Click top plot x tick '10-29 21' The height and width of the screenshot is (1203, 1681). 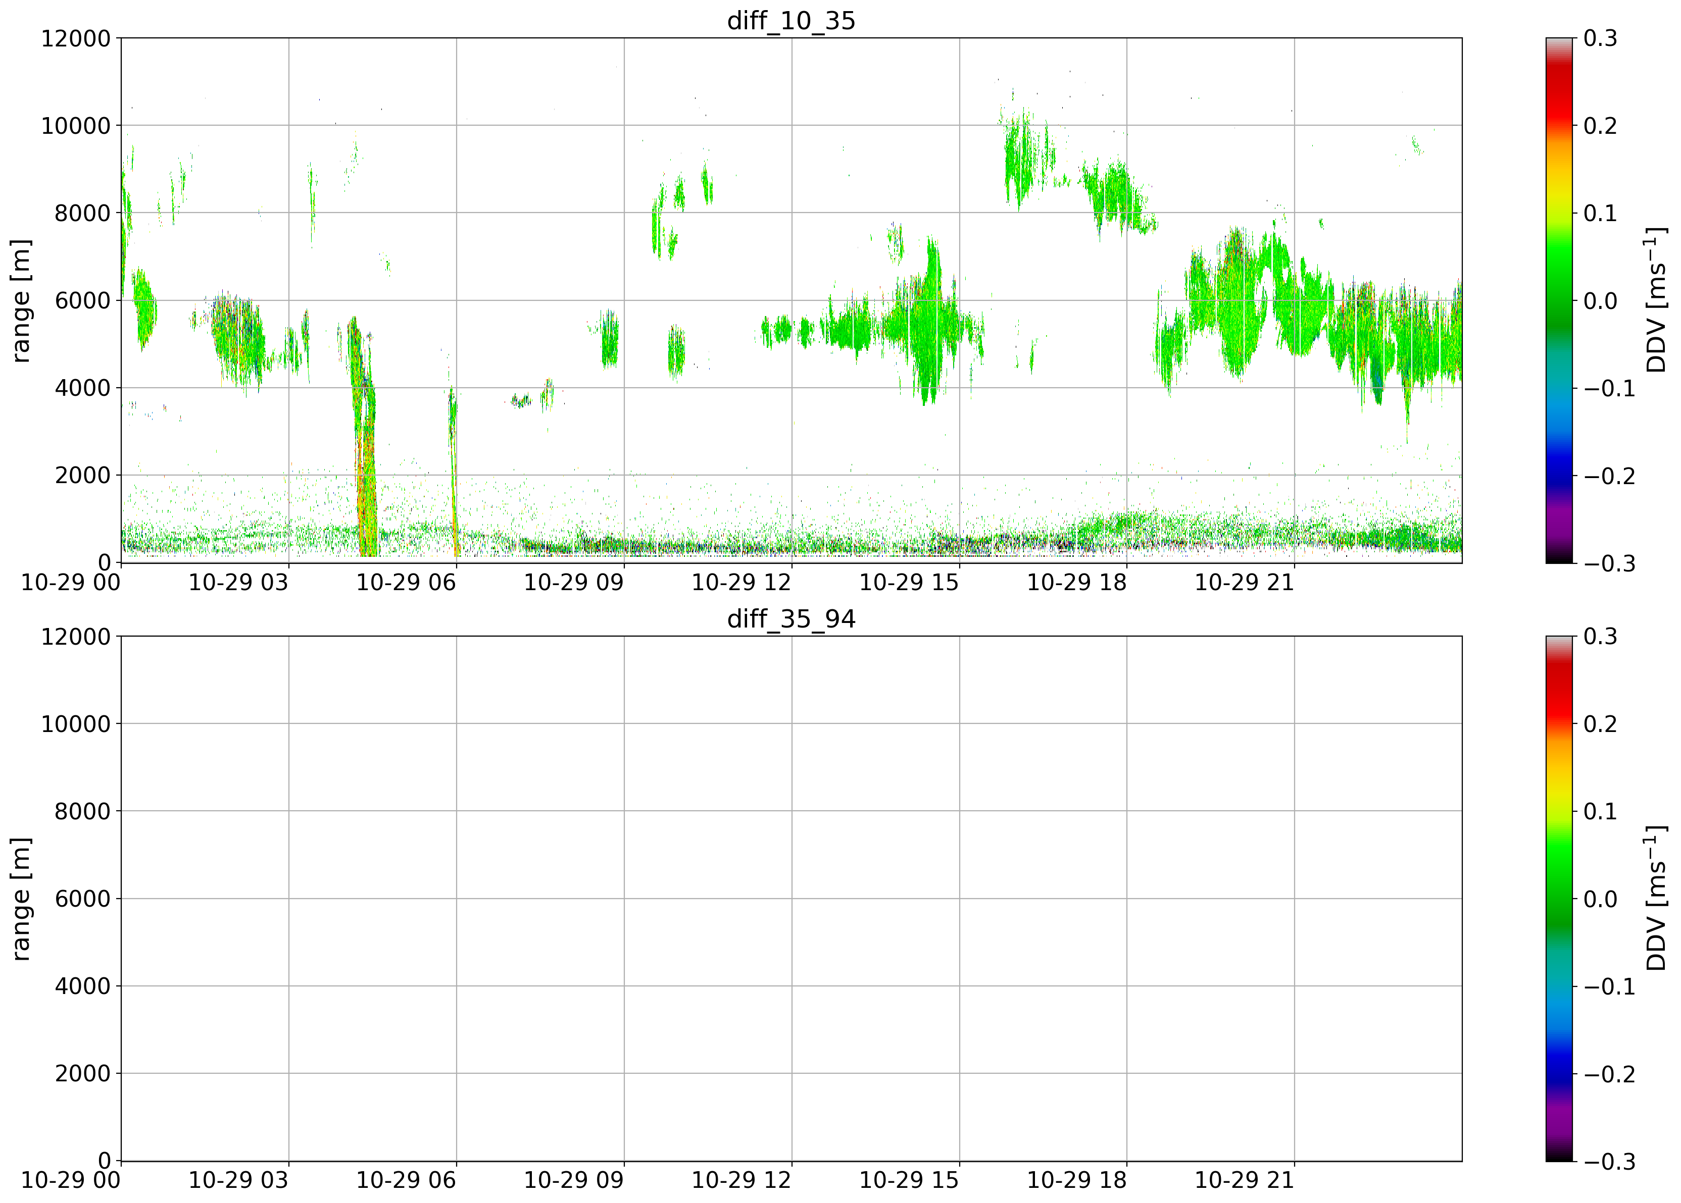(1245, 582)
